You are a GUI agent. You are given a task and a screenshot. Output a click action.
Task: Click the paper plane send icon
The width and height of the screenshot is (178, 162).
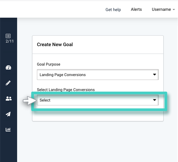pyautogui.click(x=8, y=114)
